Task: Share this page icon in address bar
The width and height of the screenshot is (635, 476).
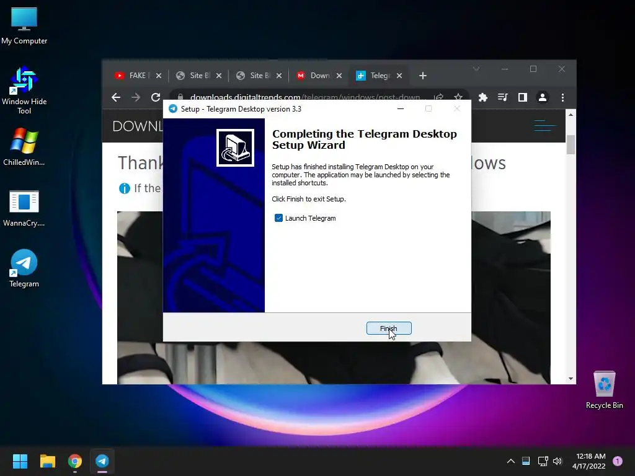Action: tap(438, 97)
